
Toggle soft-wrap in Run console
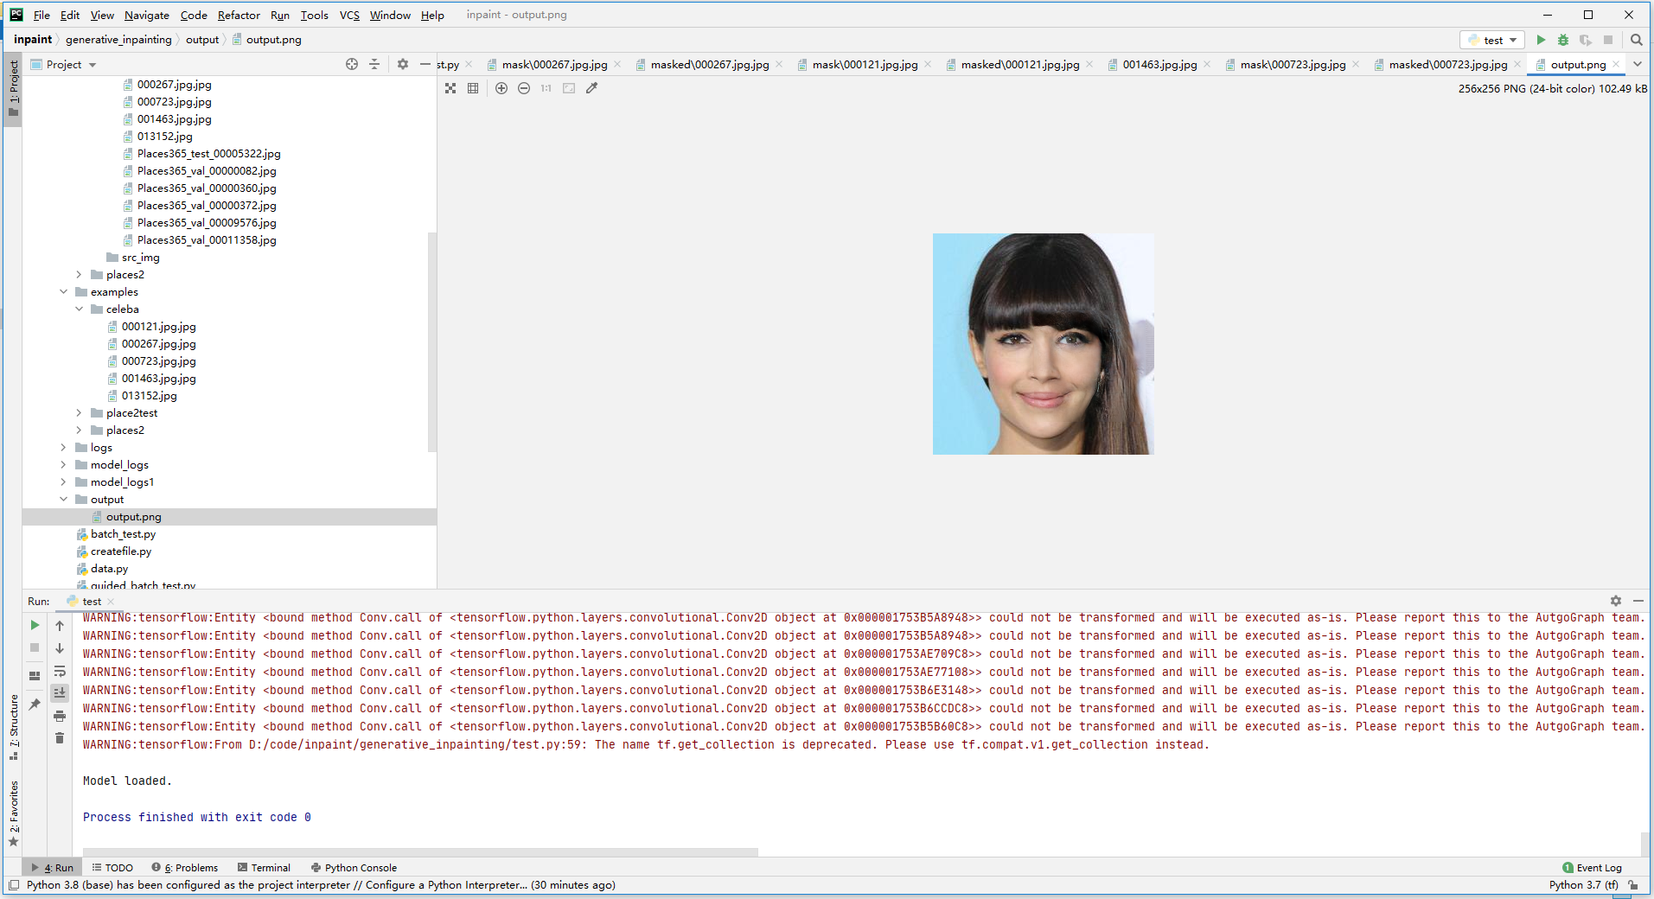(60, 671)
